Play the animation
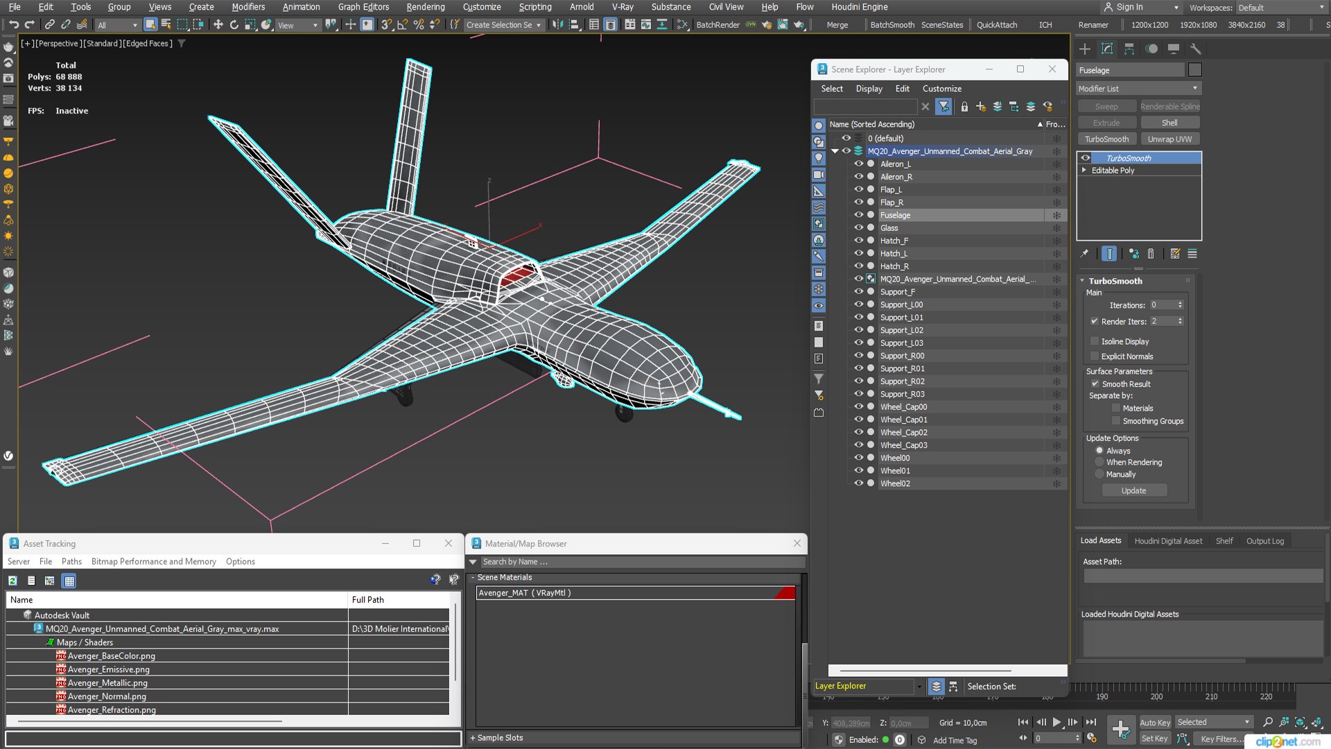This screenshot has height=749, width=1331. coord(1056,722)
